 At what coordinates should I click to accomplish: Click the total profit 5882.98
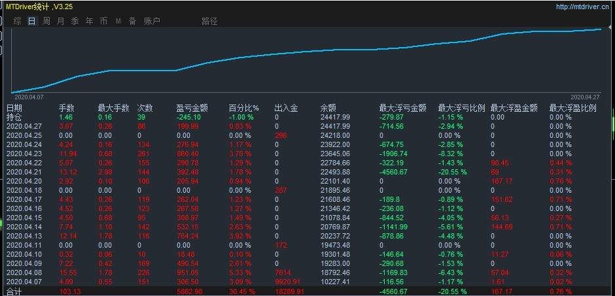pos(190,291)
